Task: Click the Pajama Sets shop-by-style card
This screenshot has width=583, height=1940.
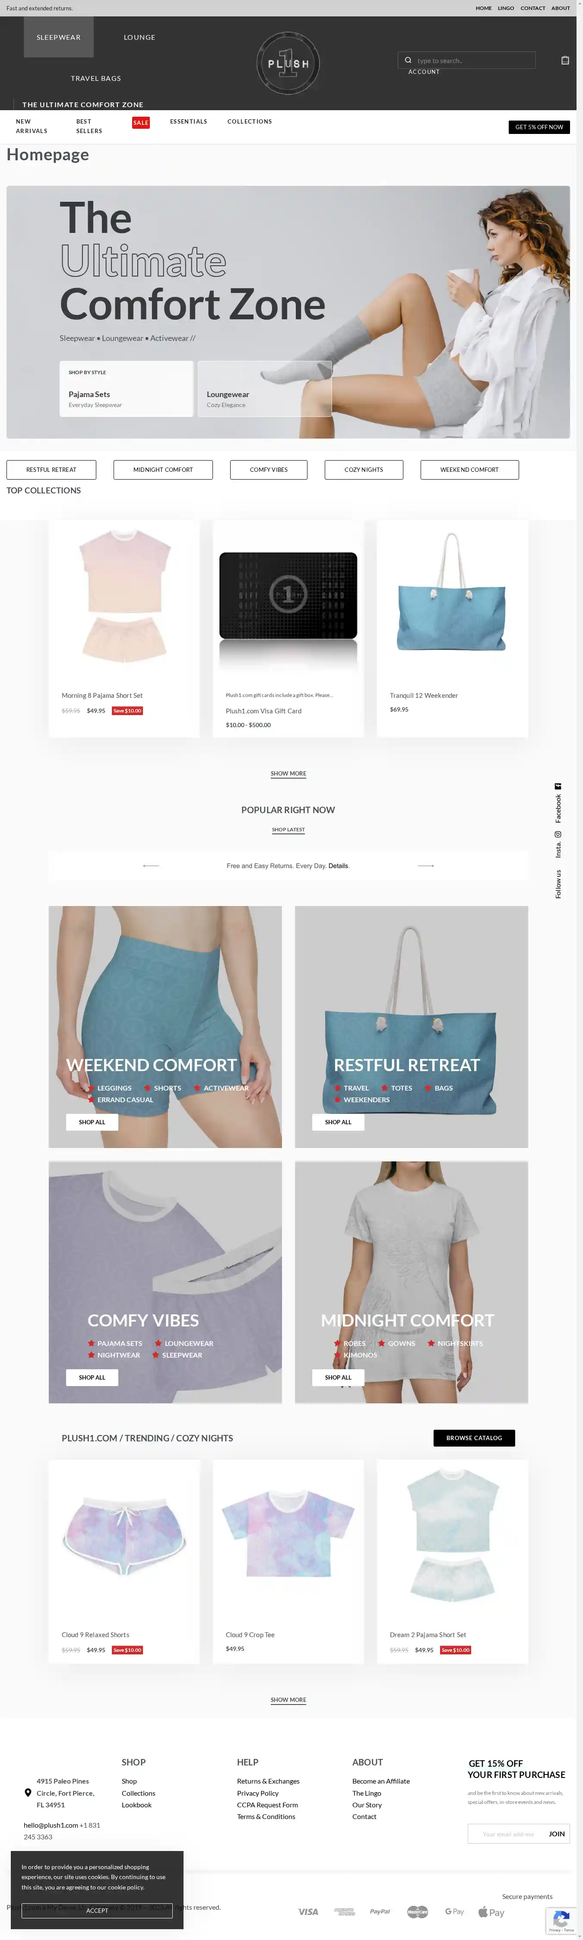Action: coord(127,388)
